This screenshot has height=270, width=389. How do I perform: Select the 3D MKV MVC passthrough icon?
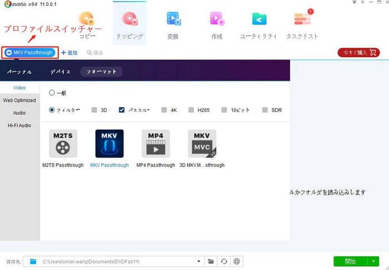point(202,144)
